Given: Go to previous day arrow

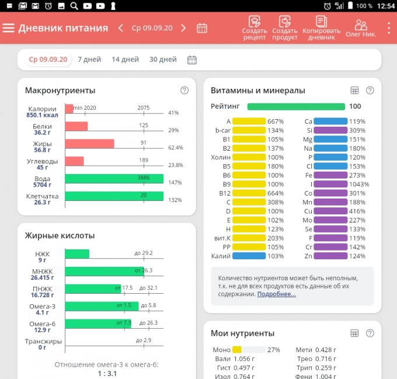Looking at the screenshot, I should coord(121,28).
